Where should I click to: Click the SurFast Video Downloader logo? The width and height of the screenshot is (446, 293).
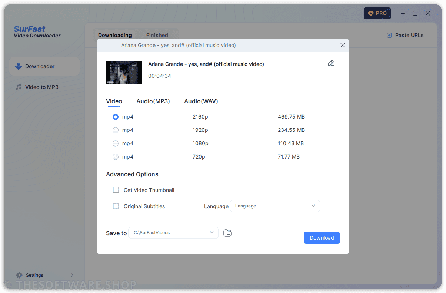37,32
